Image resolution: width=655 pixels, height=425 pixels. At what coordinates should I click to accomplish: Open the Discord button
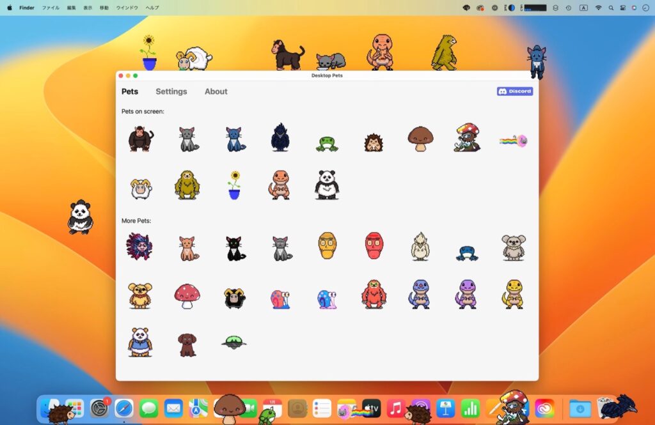click(x=514, y=91)
